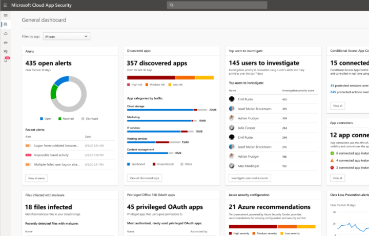
Task: Click the green Resolved legend swatch
Action: click(x=60, y=119)
